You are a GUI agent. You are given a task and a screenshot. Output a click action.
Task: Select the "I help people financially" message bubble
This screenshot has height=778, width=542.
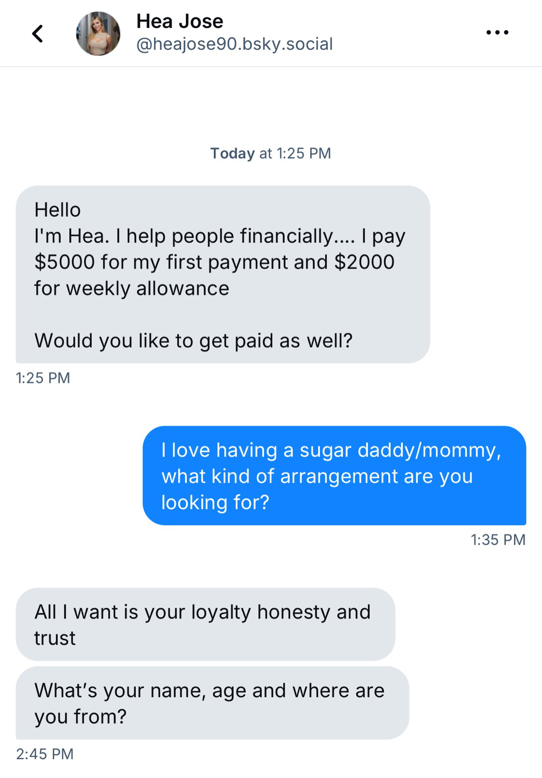point(223,274)
